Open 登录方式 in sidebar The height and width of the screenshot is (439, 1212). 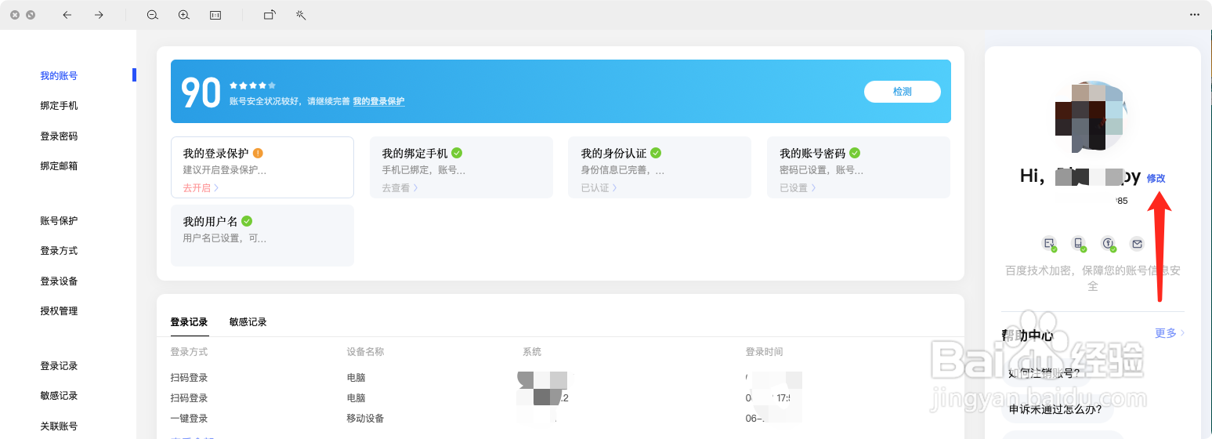[x=59, y=251]
